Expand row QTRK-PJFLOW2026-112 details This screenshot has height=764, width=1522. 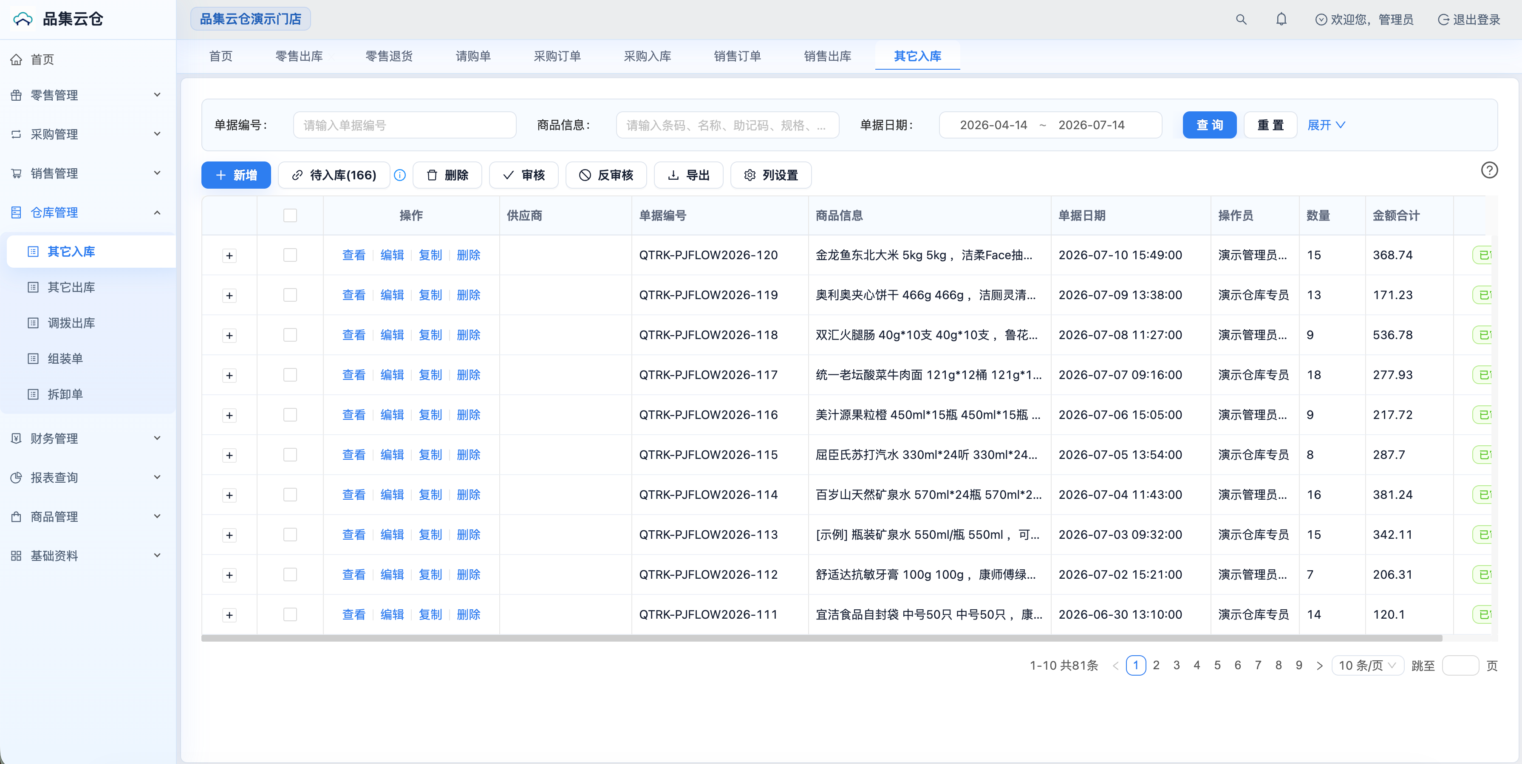tap(229, 575)
